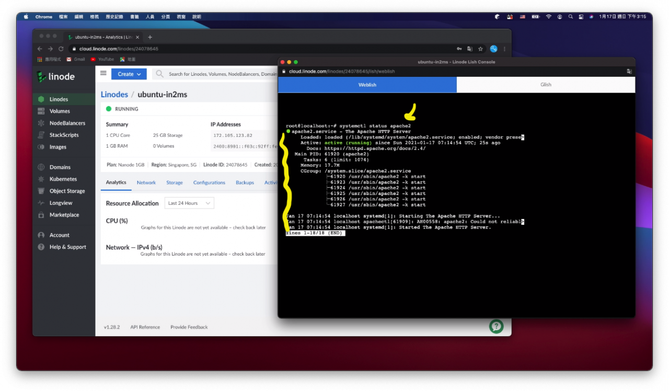The width and height of the screenshot is (669, 391).
Task: Open Help & Support in the sidebar
Action: coord(63,247)
